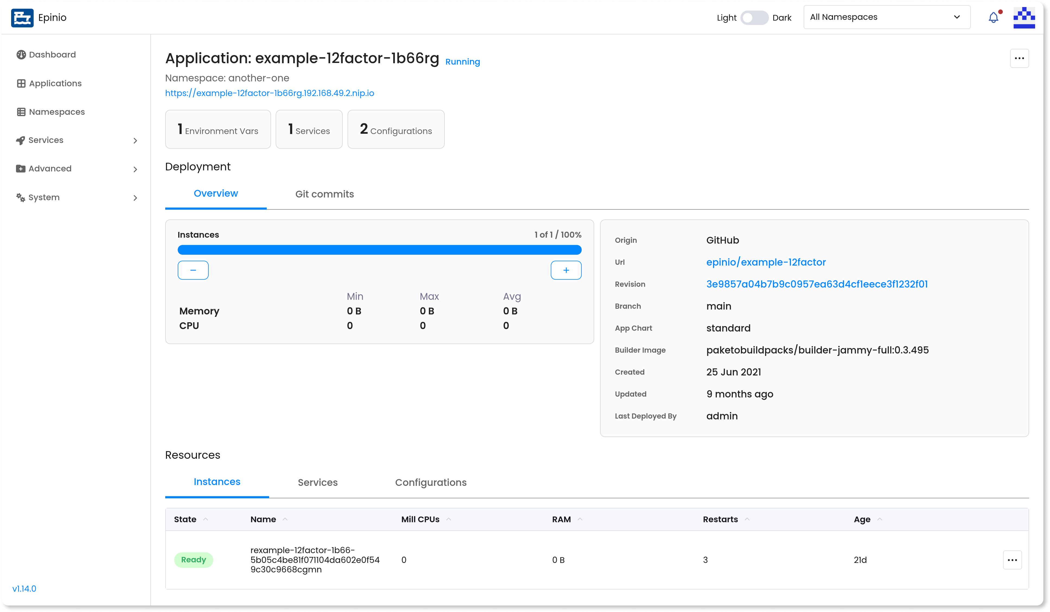
Task: Switch to the Git commits tab
Action: [324, 194]
